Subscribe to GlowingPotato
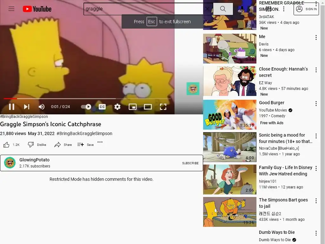 pyautogui.click(x=190, y=163)
